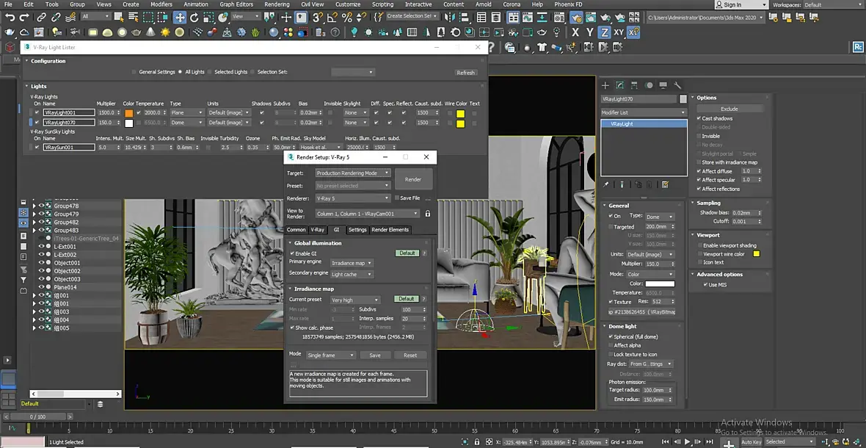
Task: Open the Modifier List dropdown
Action: point(643,112)
